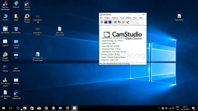The width and height of the screenshot is (198, 111).
Task: Open Screen Annotations from CamStudio toolbar
Action: (x=119, y=22)
